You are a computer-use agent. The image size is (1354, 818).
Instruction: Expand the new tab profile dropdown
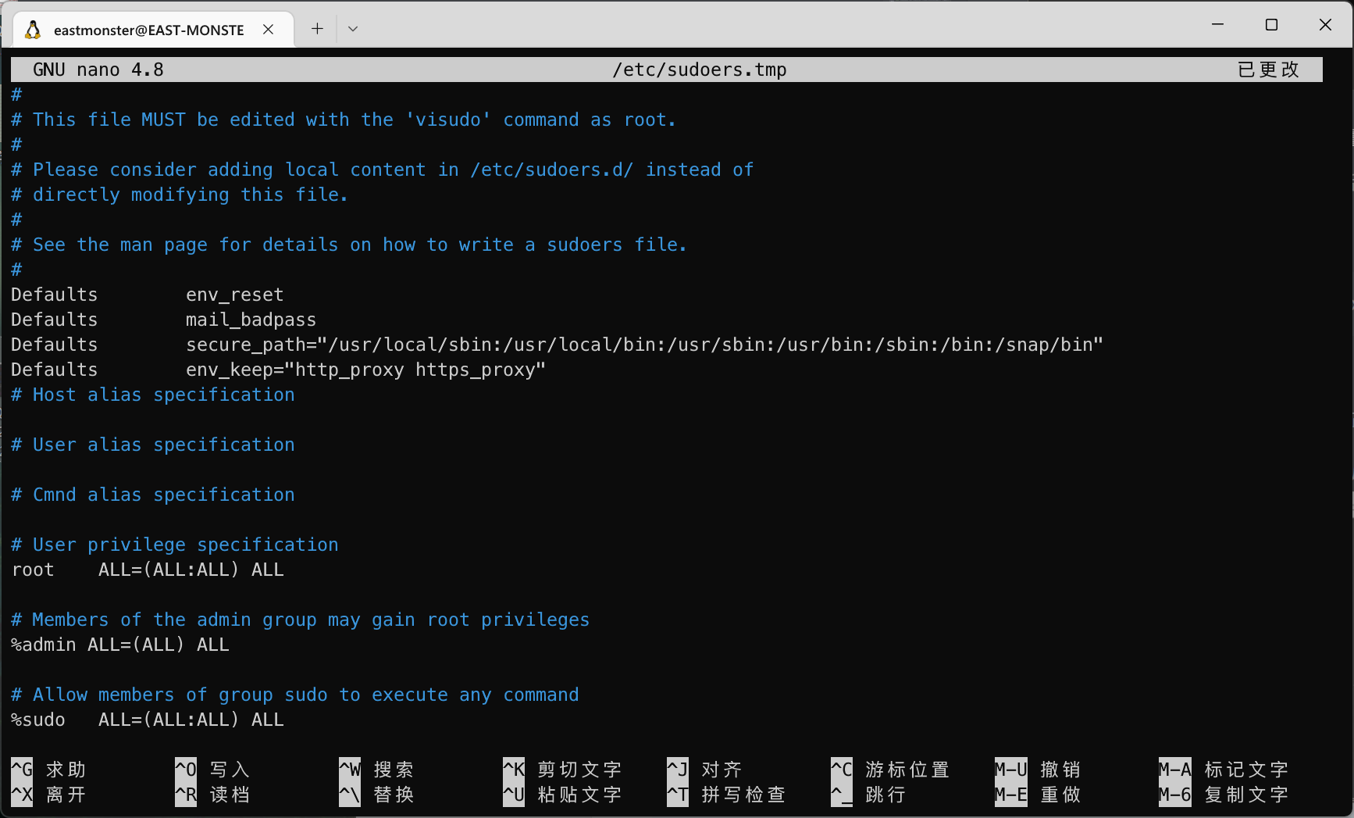tap(353, 29)
